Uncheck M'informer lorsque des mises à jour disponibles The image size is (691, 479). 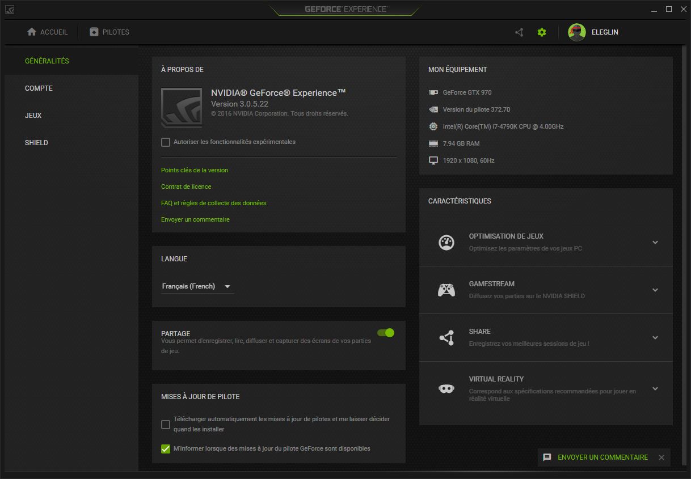(x=165, y=448)
